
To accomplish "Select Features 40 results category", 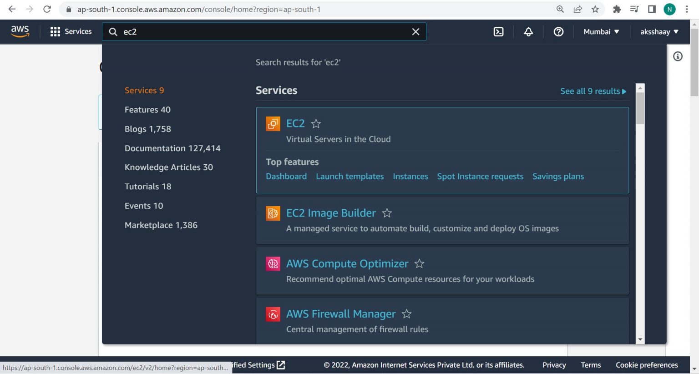I will click(147, 110).
